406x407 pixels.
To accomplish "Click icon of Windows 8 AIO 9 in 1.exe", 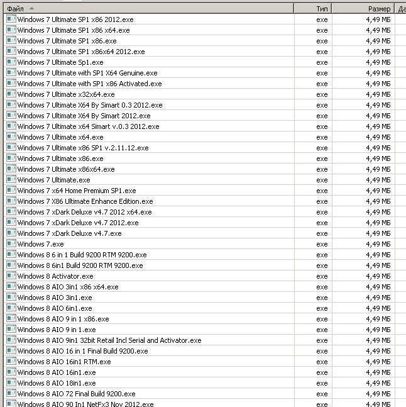I will (x=11, y=329).
